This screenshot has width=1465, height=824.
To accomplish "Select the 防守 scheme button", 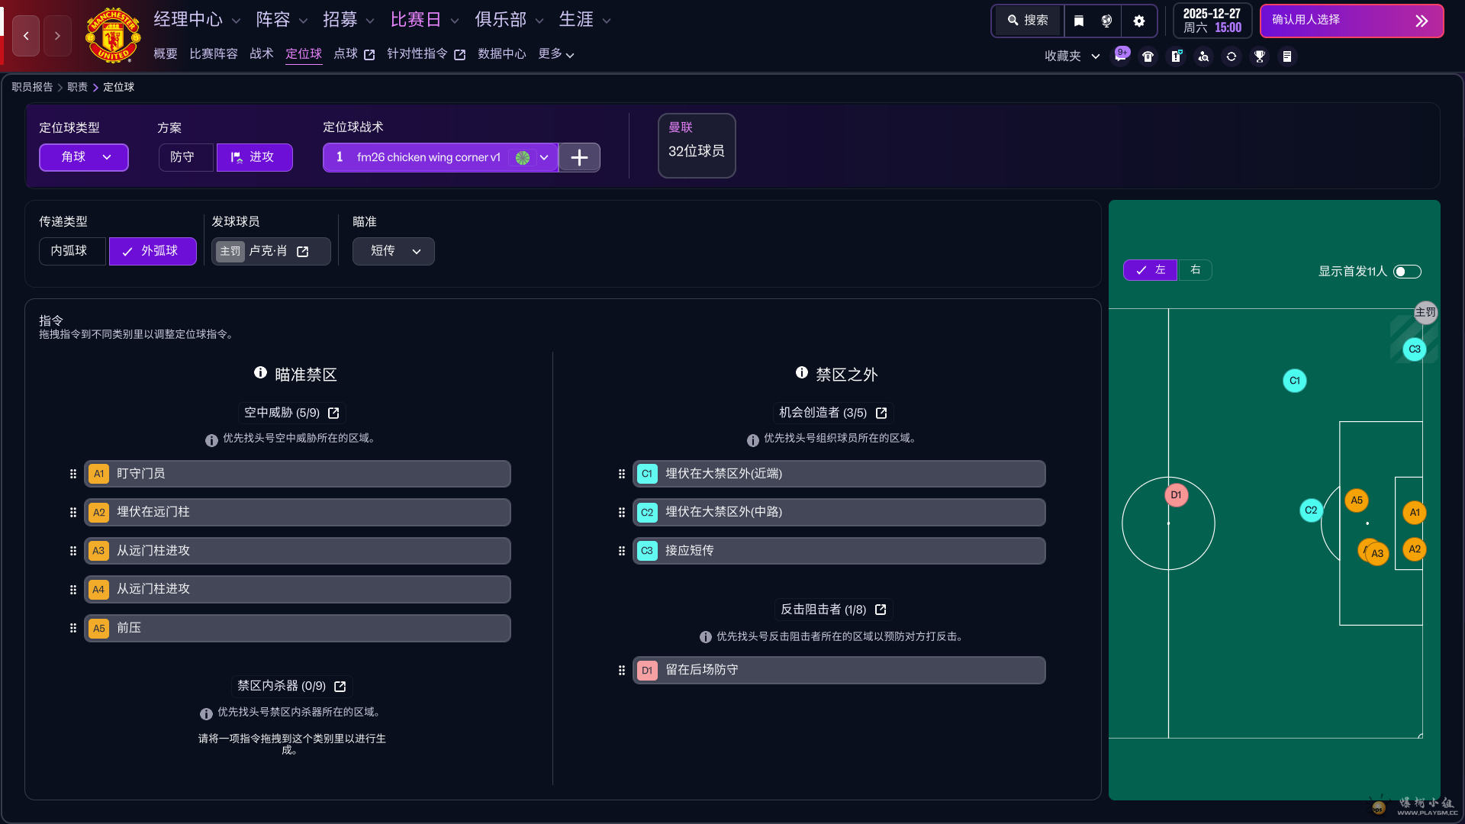I will pos(182,157).
